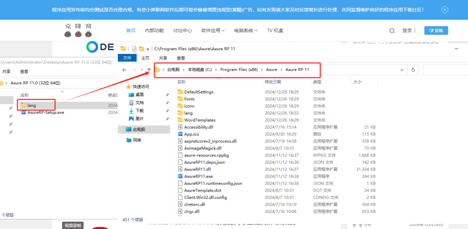Screen dimensions: 468x229
Task: Select AxureTemplate.dot file icon
Action: point(180,190)
